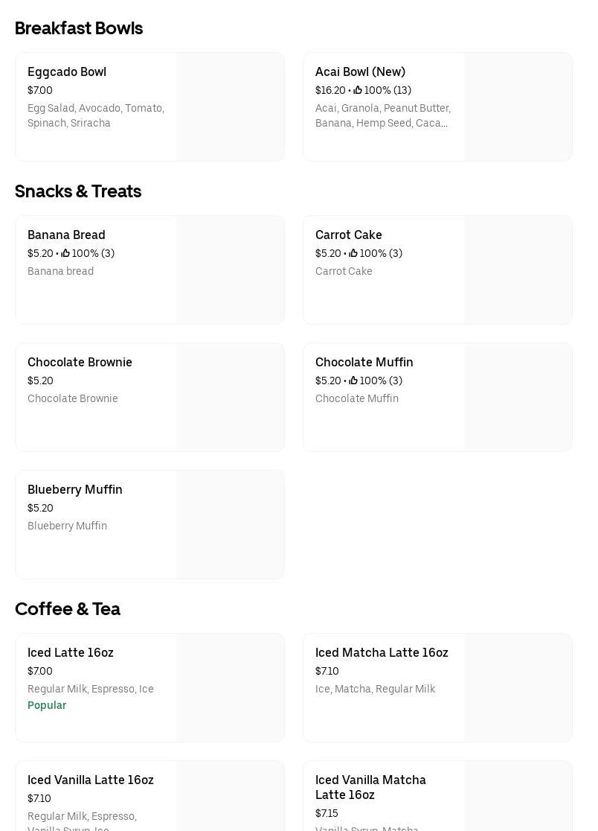Click the Iced Matcha Latte image thumbnail

point(518,687)
